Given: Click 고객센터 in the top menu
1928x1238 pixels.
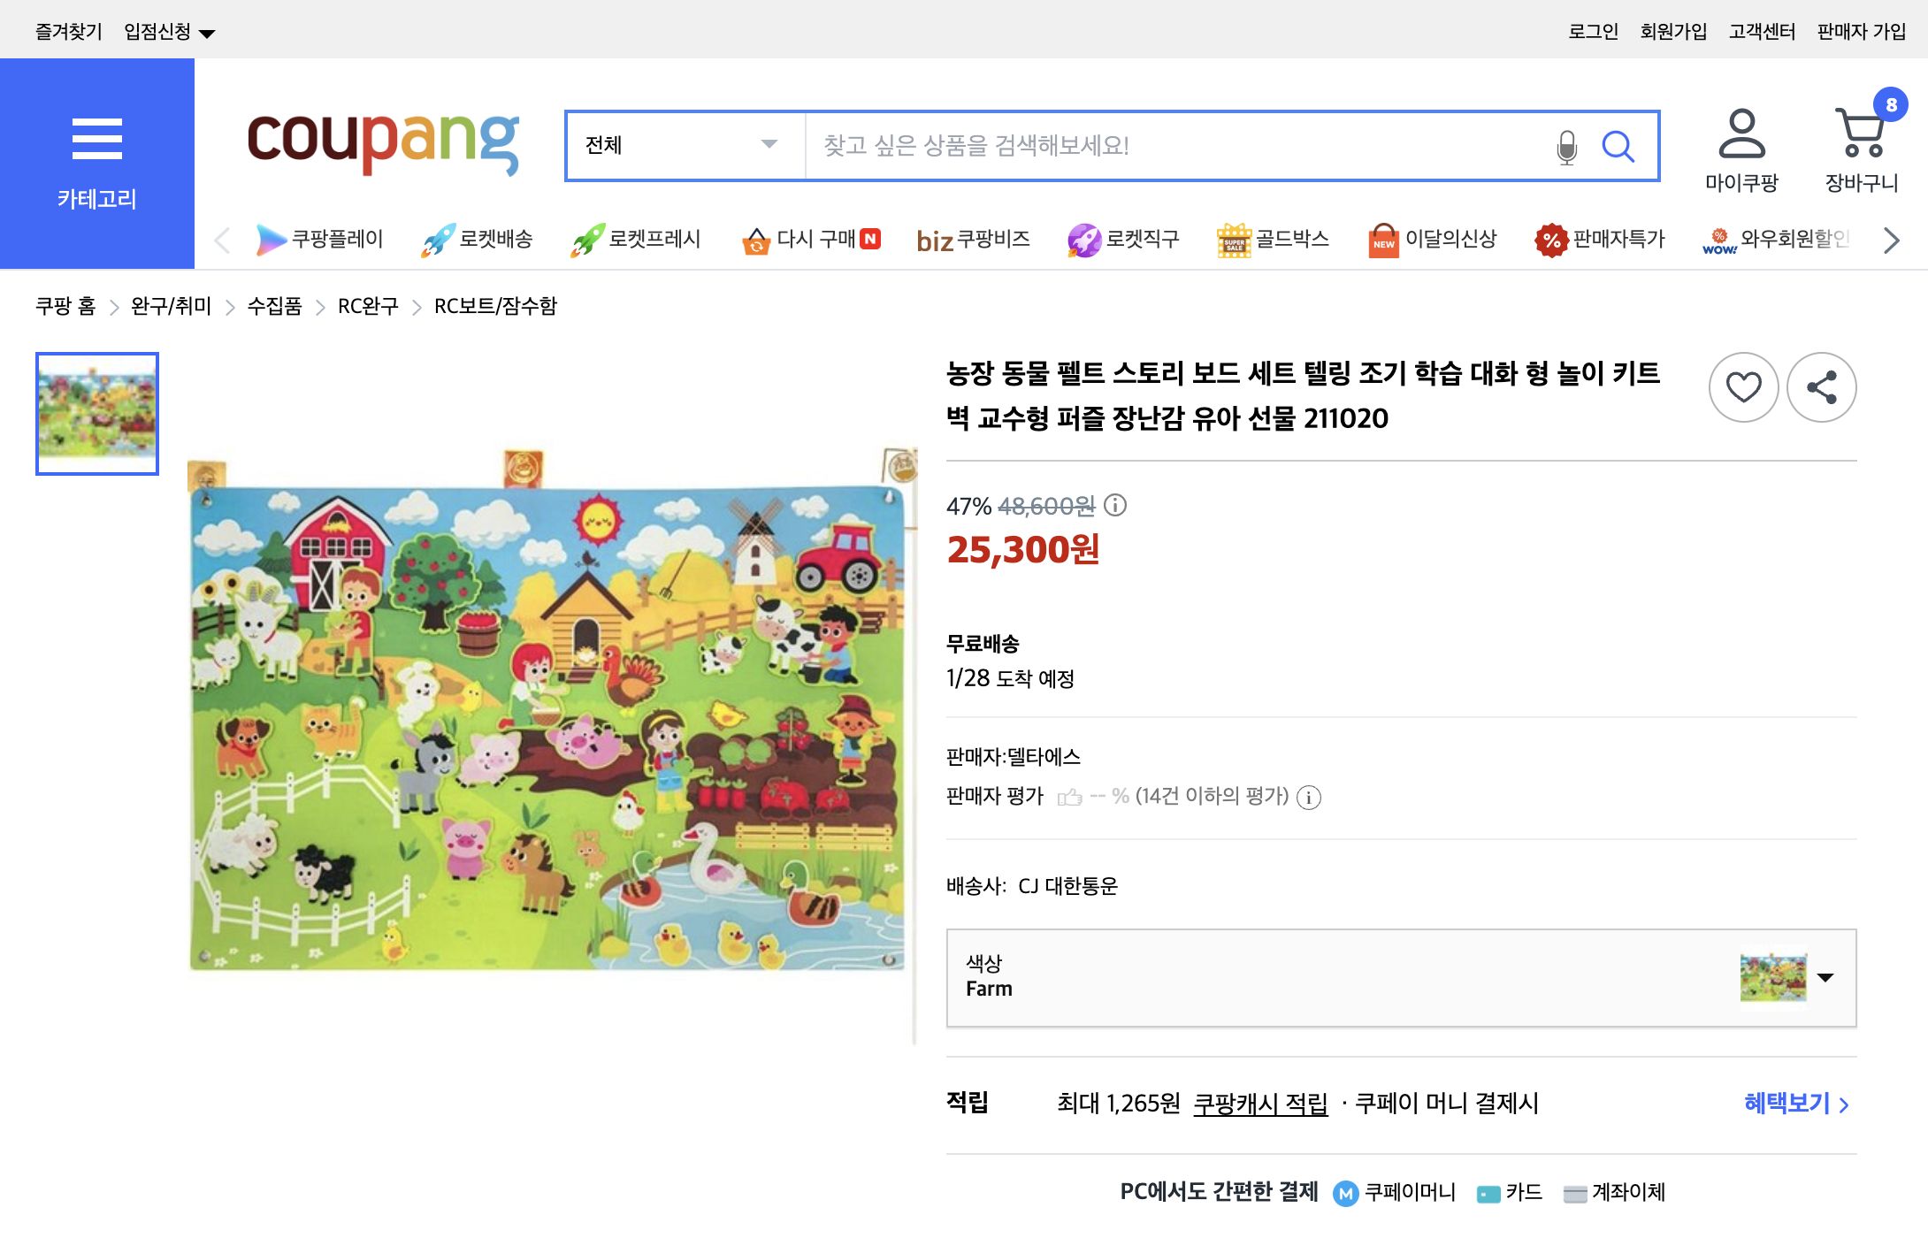Looking at the screenshot, I should click(x=1762, y=30).
